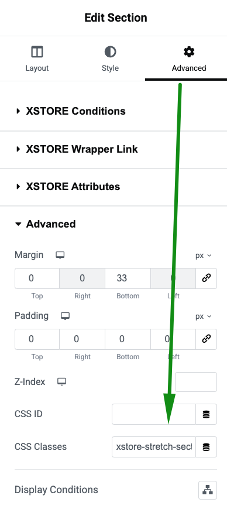Open the Layout tab

pyautogui.click(x=37, y=59)
